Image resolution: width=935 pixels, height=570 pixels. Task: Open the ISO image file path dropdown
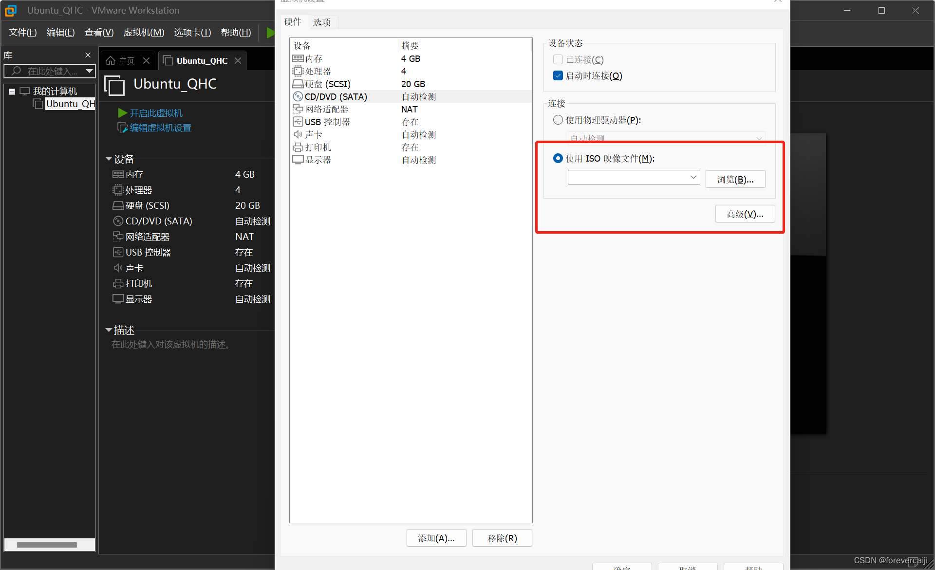(693, 177)
